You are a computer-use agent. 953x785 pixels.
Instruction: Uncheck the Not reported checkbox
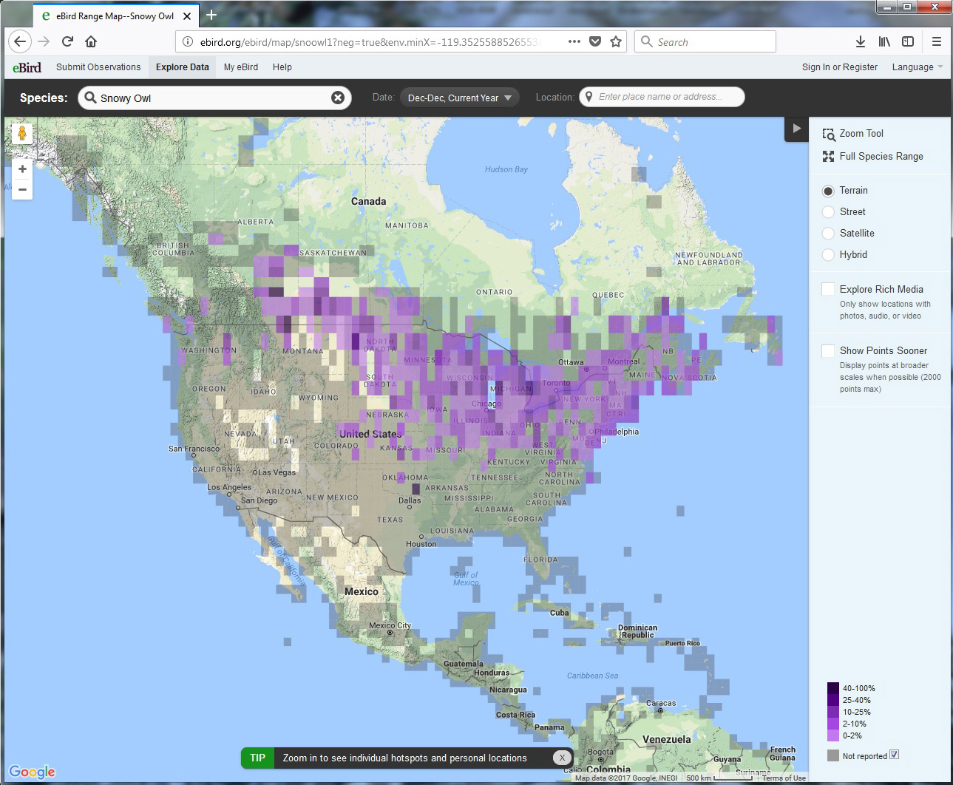pyautogui.click(x=894, y=755)
